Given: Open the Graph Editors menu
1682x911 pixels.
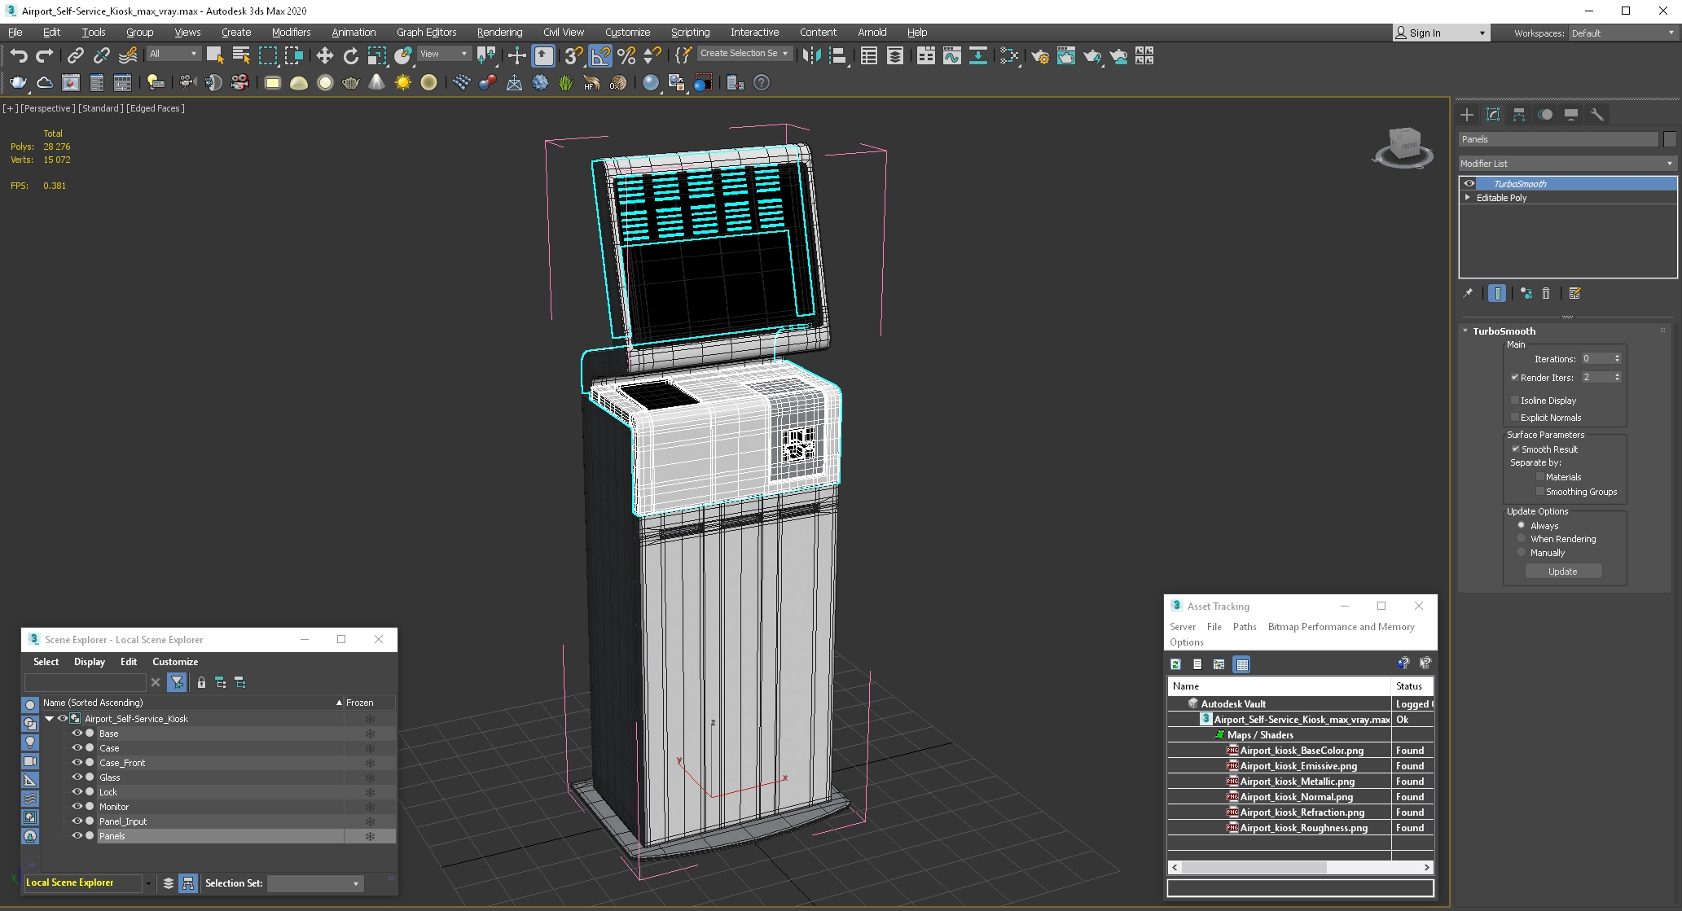Looking at the screenshot, I should tap(426, 33).
